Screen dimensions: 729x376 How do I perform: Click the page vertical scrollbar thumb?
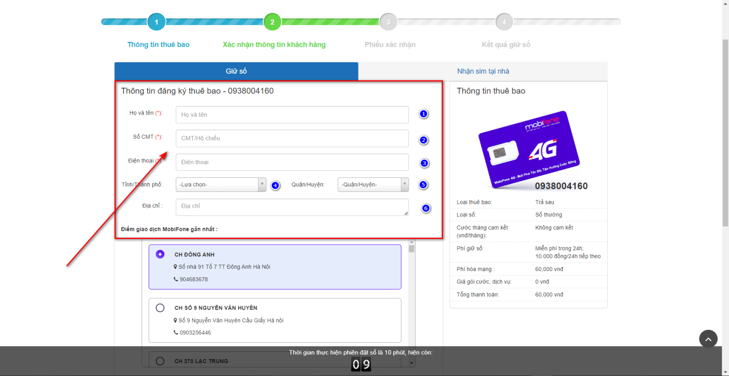pyautogui.click(x=725, y=133)
